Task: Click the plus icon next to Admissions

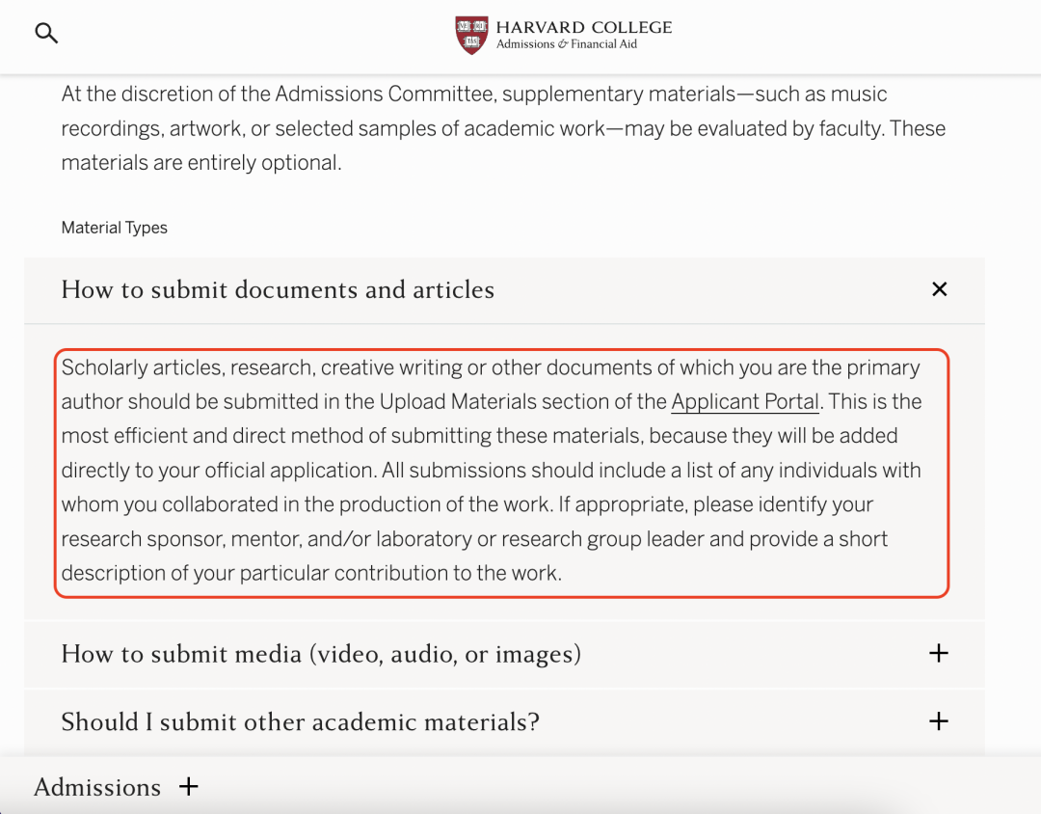Action: coord(189,787)
